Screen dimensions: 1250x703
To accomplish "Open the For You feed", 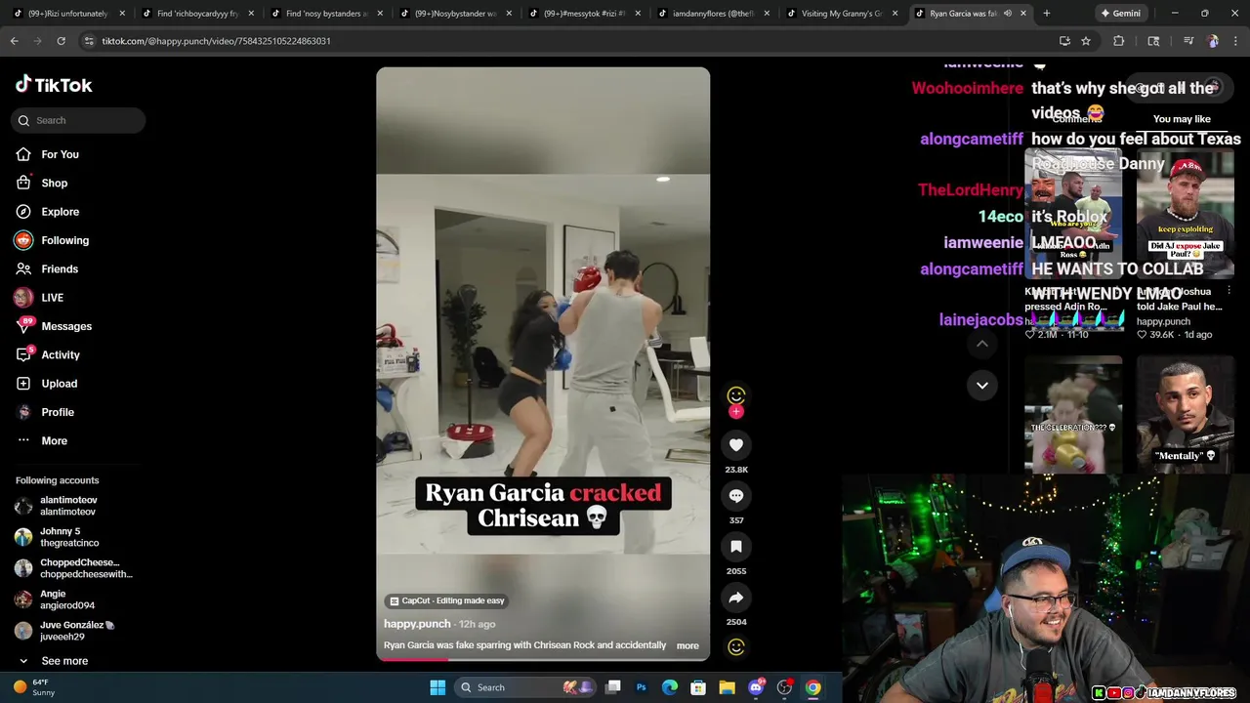I will click(60, 154).
